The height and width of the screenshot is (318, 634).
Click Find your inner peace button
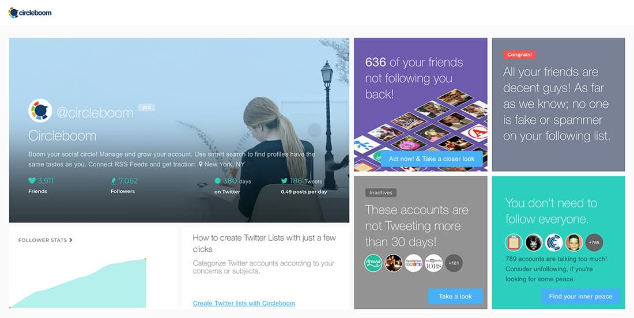pos(580,296)
